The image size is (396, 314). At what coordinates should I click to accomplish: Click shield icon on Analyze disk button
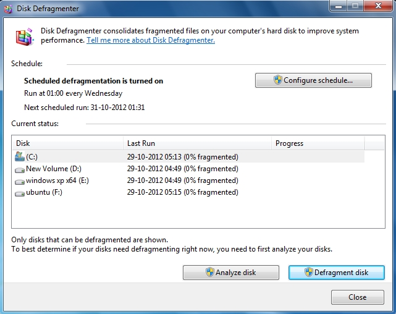pos(210,273)
